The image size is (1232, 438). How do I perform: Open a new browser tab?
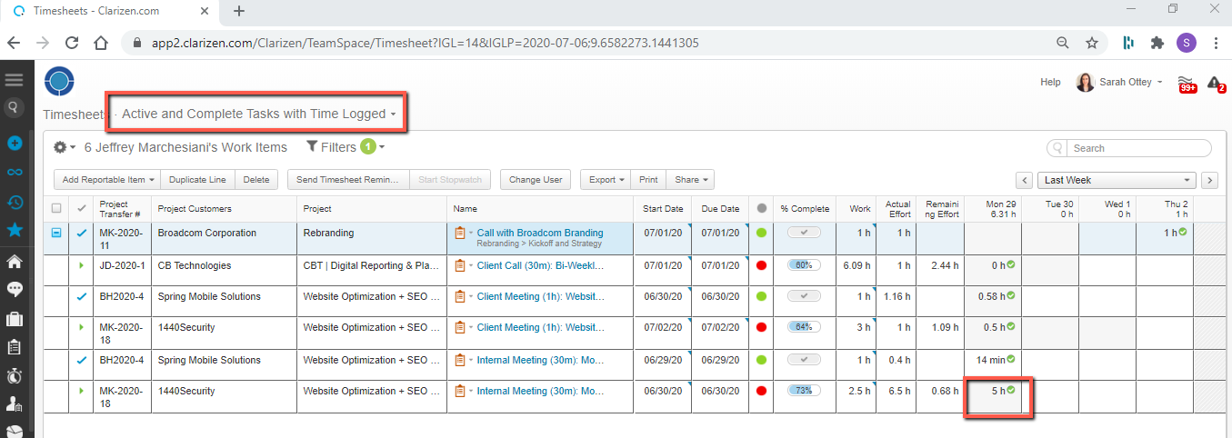[x=239, y=12]
